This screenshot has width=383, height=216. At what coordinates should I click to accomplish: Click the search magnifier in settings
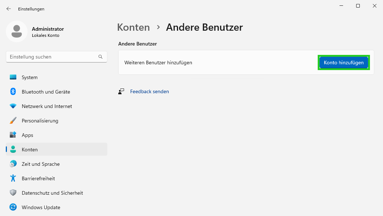pos(100,57)
